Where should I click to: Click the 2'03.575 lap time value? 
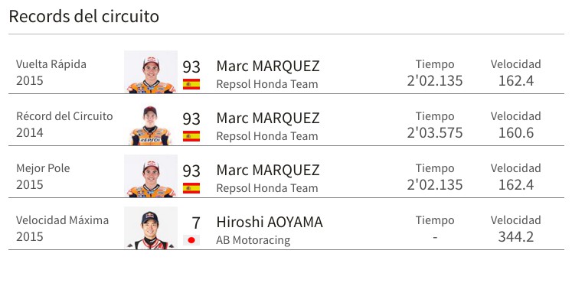click(435, 133)
